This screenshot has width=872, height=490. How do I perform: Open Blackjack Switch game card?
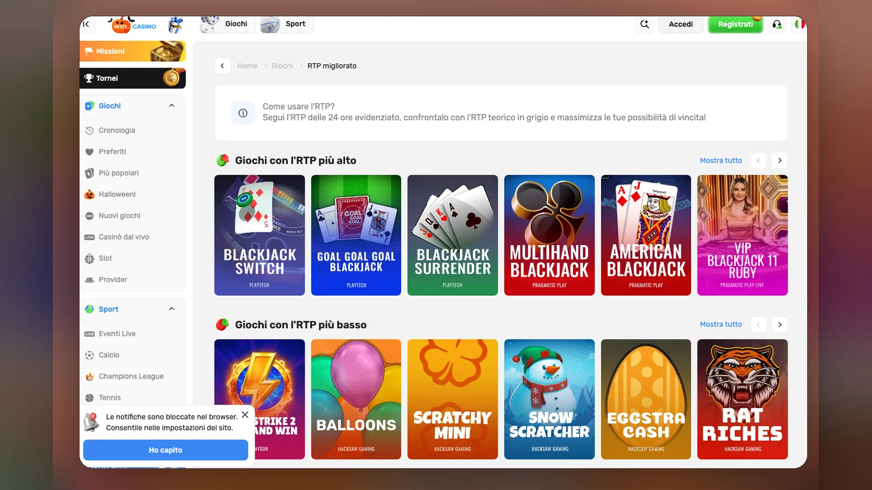click(259, 235)
